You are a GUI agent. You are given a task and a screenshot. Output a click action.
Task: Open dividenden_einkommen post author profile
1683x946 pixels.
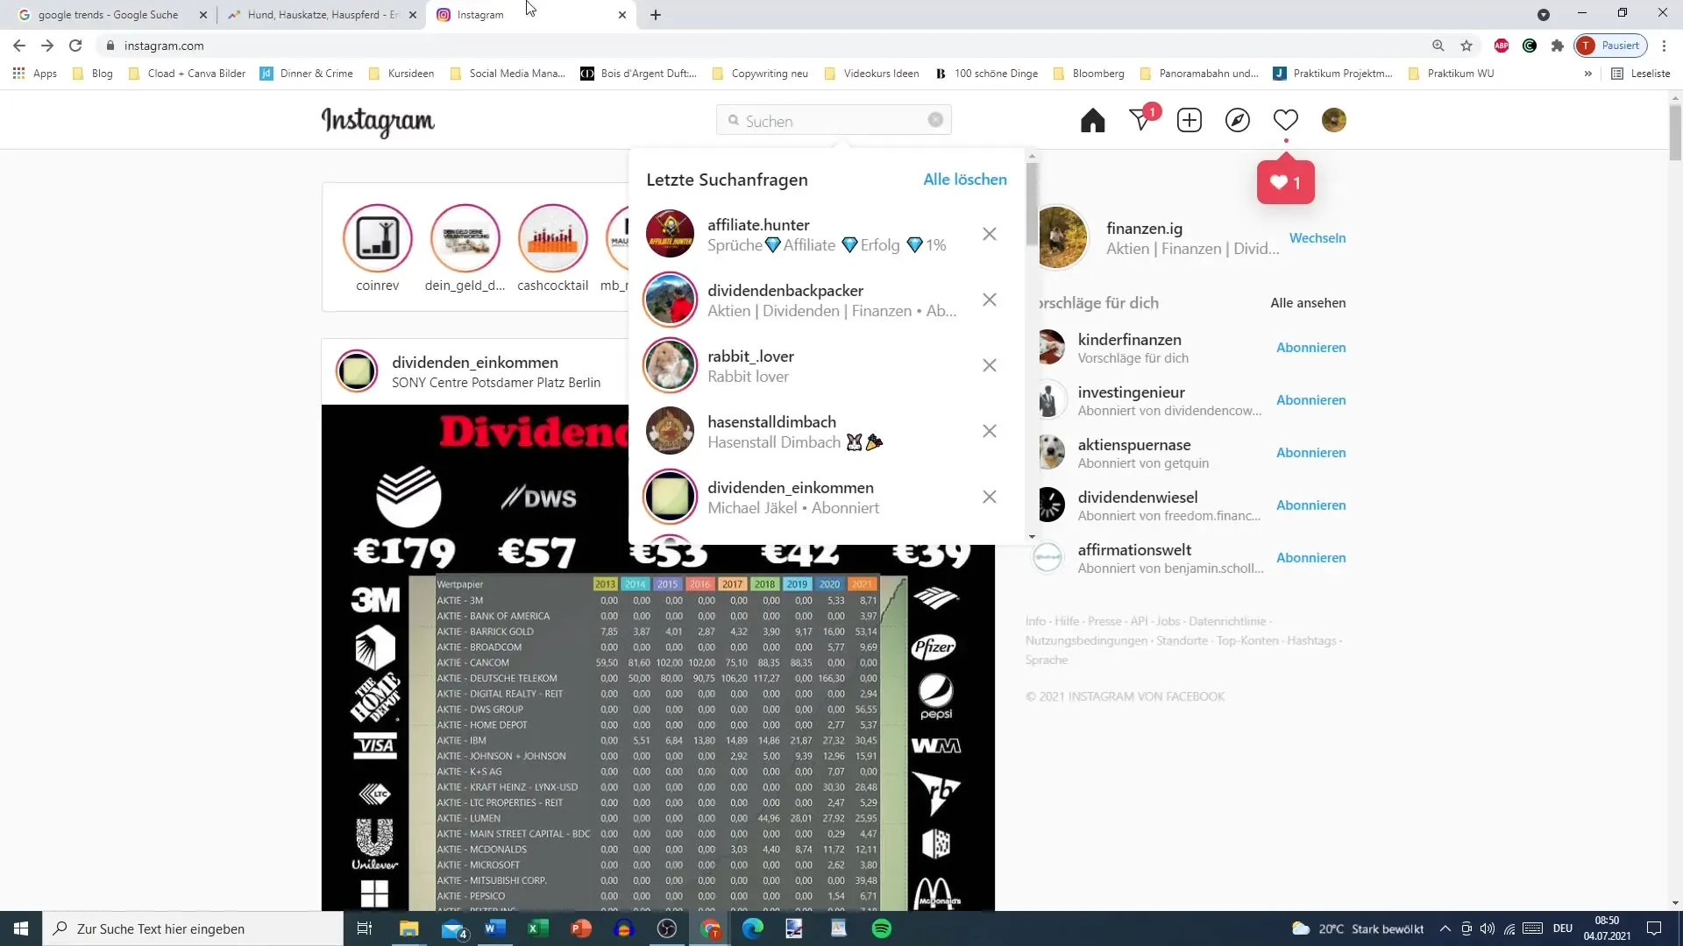[x=475, y=363]
